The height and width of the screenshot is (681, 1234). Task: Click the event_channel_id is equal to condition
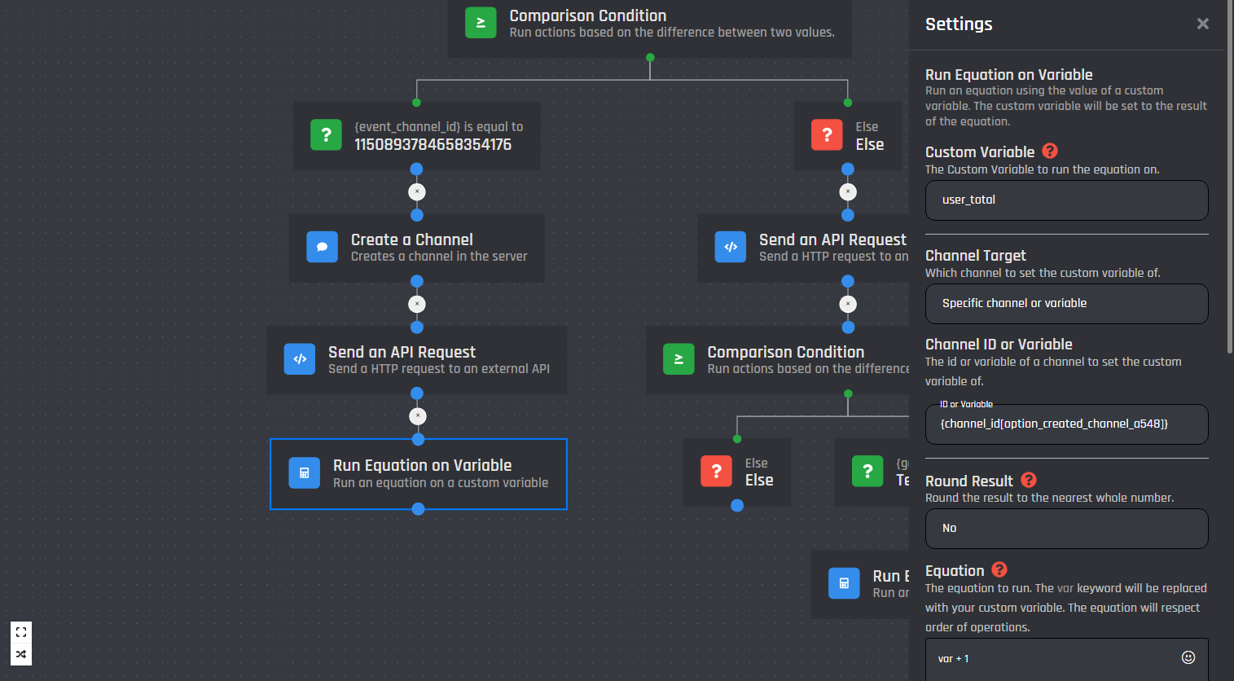pos(416,136)
